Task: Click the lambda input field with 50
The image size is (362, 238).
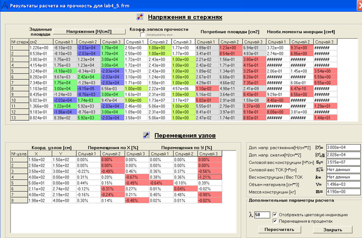Action: click(262, 214)
